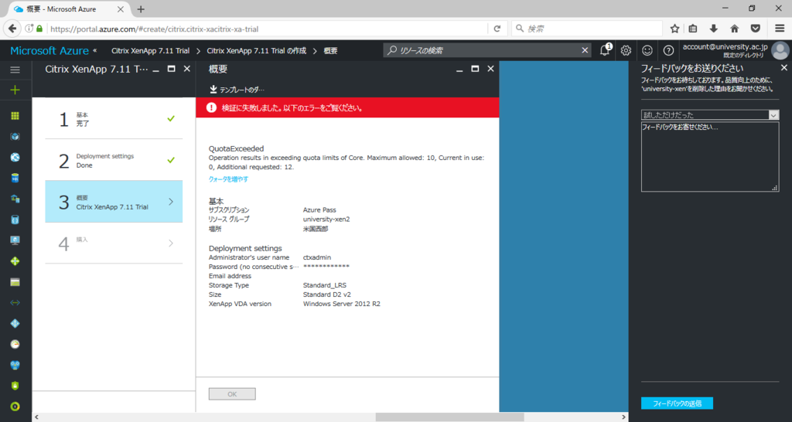Close the feedback panel
792x422 pixels.
click(784, 68)
